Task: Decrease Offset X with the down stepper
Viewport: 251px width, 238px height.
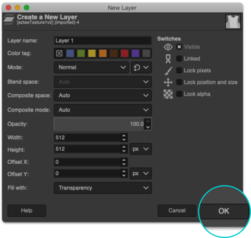Action: (x=124, y=164)
